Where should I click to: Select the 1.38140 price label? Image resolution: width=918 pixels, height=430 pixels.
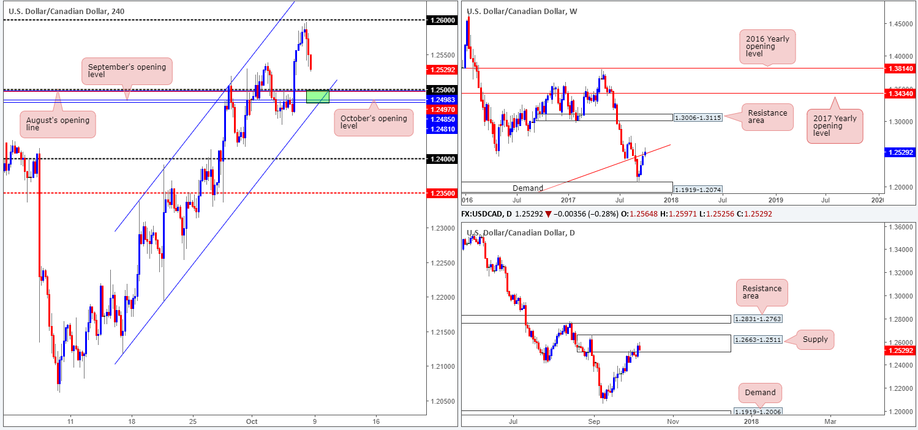pyautogui.click(x=900, y=69)
